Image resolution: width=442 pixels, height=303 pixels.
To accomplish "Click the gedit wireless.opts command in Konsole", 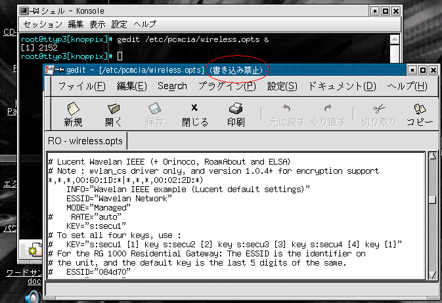I will 192,39.
